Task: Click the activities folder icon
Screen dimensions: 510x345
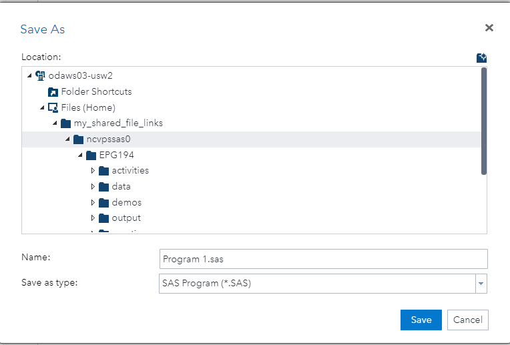Action: coord(103,171)
